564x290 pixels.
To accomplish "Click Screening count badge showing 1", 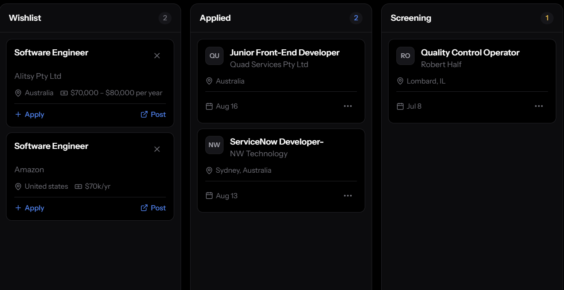I will tap(547, 18).
